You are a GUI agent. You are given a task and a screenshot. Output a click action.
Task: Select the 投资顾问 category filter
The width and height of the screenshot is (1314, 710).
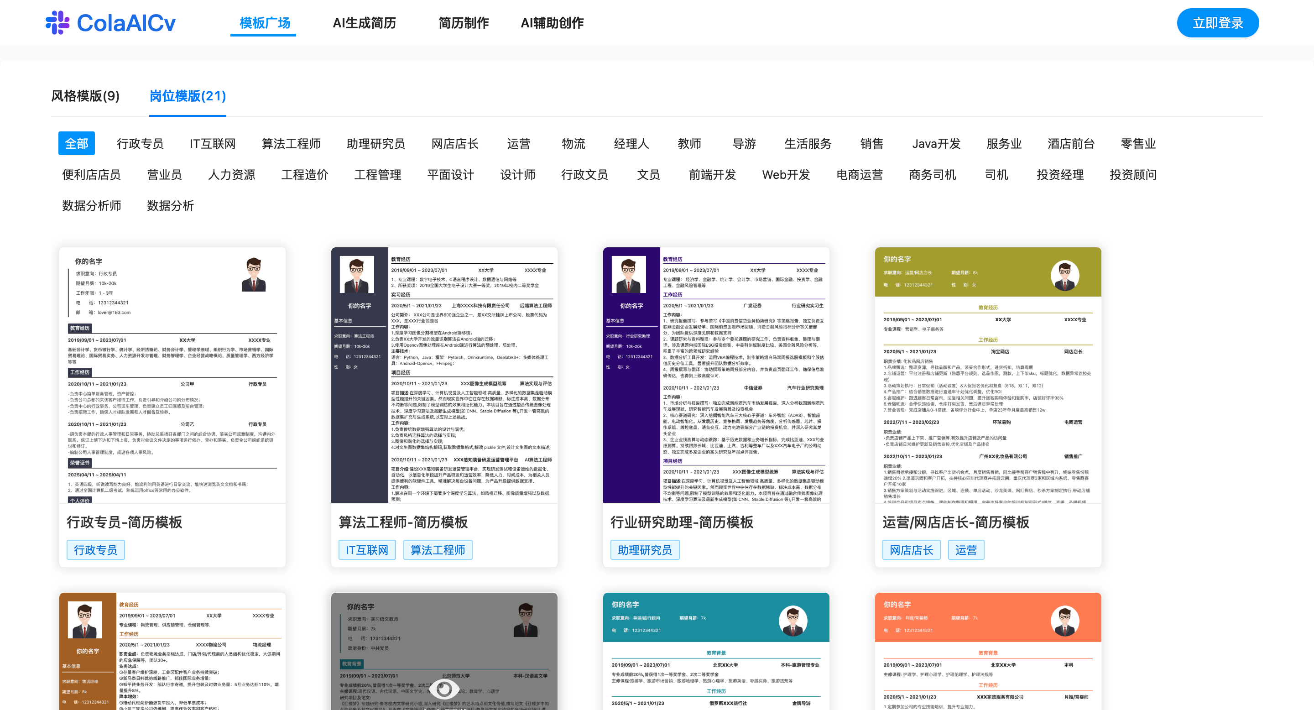click(x=1133, y=174)
